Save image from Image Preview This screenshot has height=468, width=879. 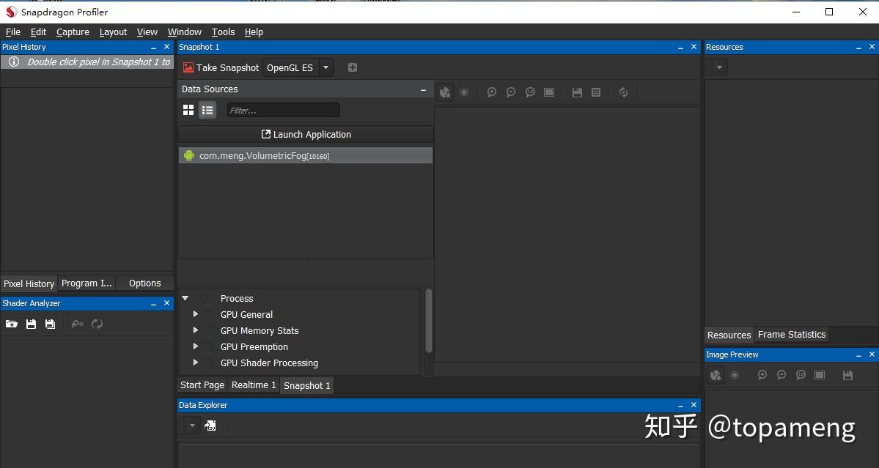[x=847, y=375]
